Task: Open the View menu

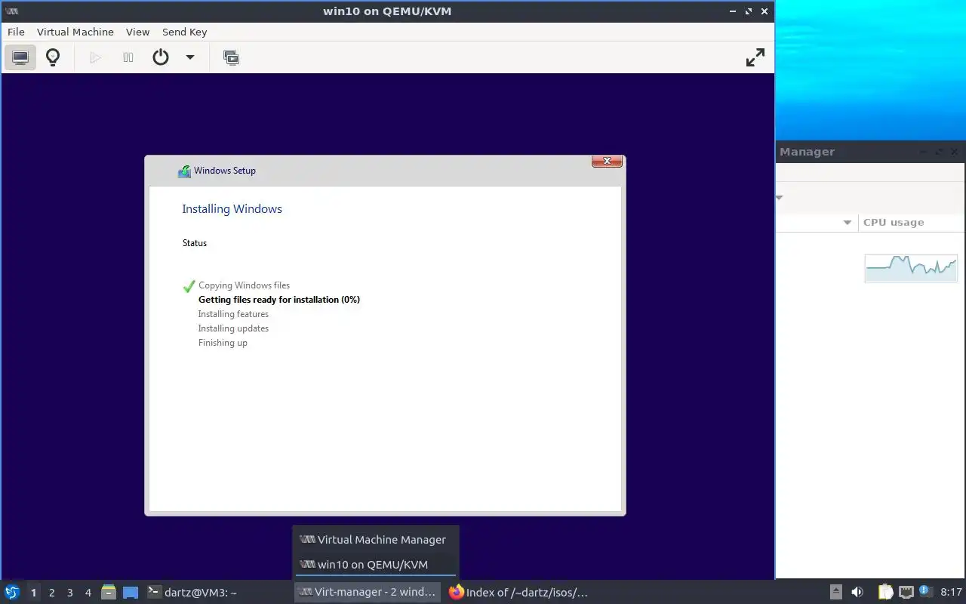Action: click(137, 32)
